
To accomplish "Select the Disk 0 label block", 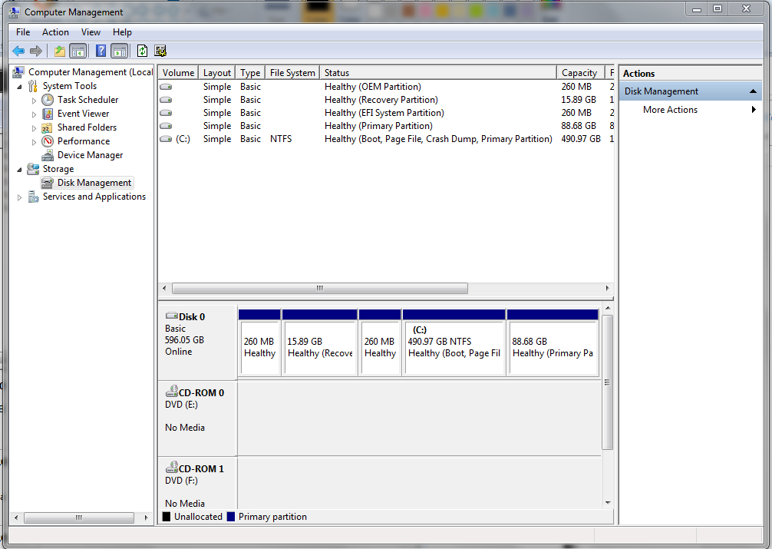I will tap(197, 341).
